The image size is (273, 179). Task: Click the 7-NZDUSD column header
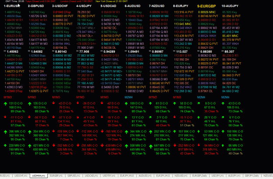156,6
